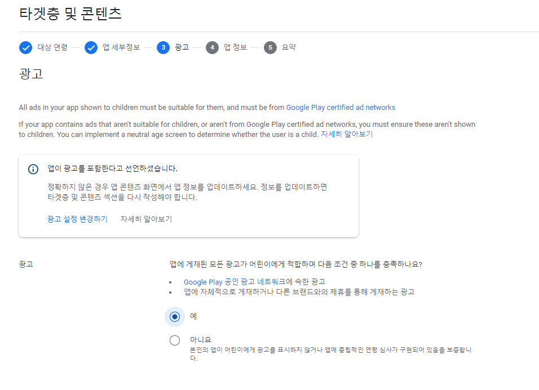Click the text 앱이 광고를 포함한다고 선언하셨습니다.
The width and height of the screenshot is (539, 390).
[112, 169]
